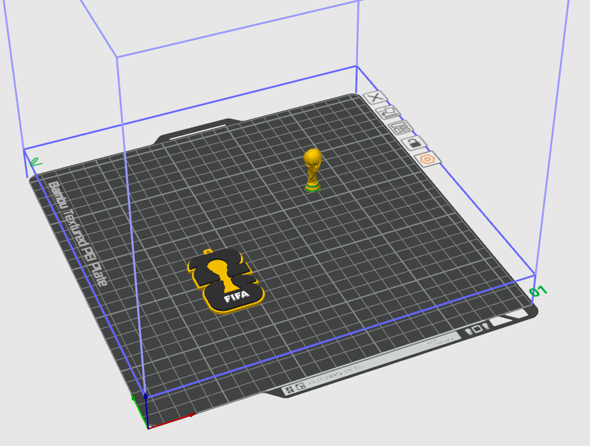Toggle the unlocked padlock plate lock icon

(x=414, y=143)
